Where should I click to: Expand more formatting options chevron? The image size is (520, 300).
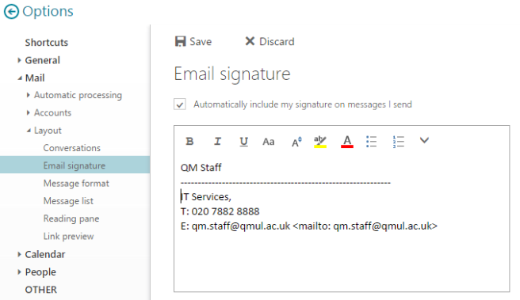tap(424, 140)
